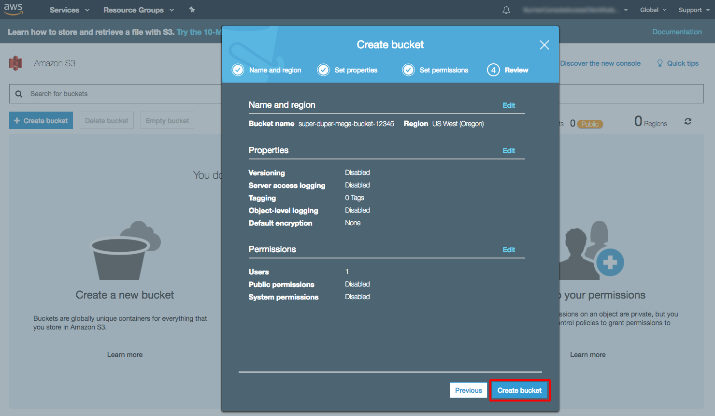Click the Set properties checkmark icon
The image size is (715, 416).
pos(323,70)
